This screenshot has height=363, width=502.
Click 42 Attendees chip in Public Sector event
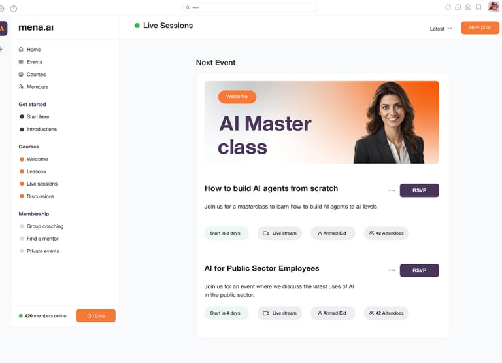coord(386,313)
